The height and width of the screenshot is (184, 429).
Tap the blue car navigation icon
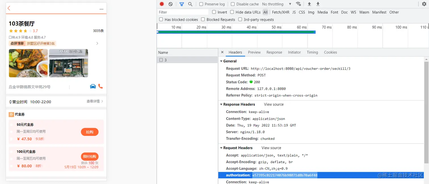click(x=93, y=86)
